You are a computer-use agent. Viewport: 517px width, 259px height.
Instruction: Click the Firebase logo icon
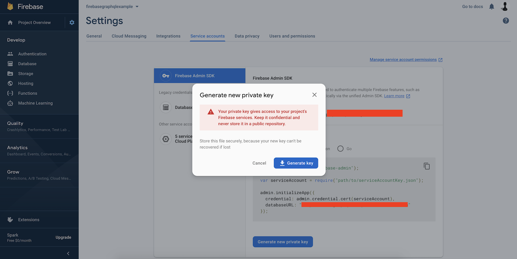(x=10, y=6)
